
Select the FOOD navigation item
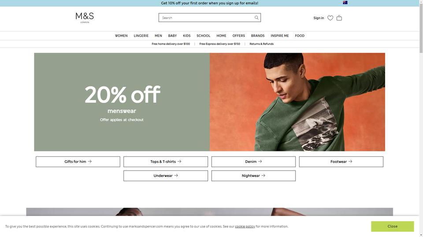click(x=300, y=36)
